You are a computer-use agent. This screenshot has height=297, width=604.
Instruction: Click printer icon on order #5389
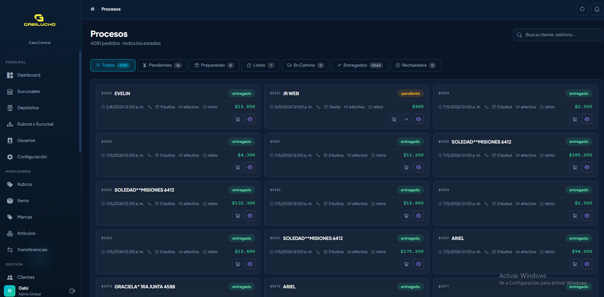point(587,119)
